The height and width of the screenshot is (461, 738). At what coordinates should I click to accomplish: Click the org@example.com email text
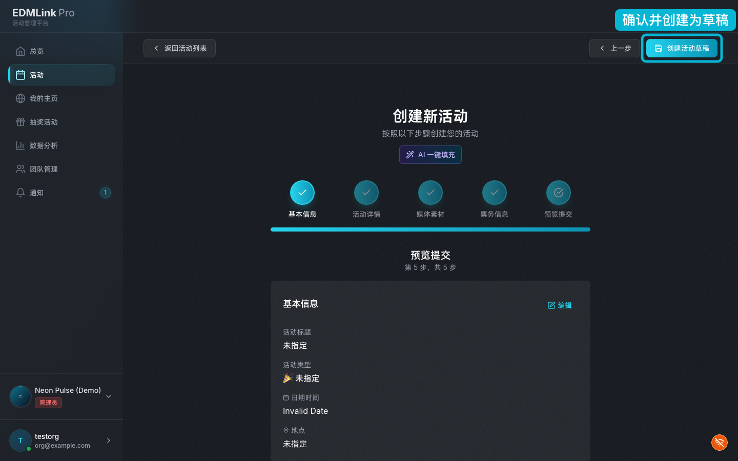tap(63, 446)
